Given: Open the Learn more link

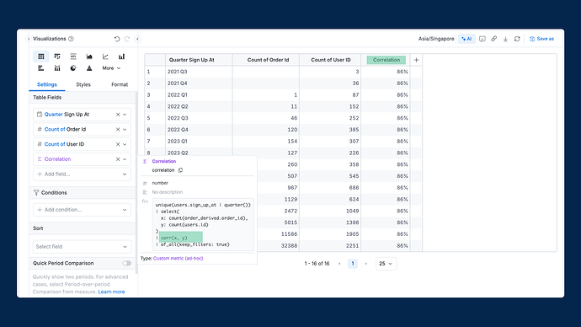Looking at the screenshot, I should (x=111, y=292).
